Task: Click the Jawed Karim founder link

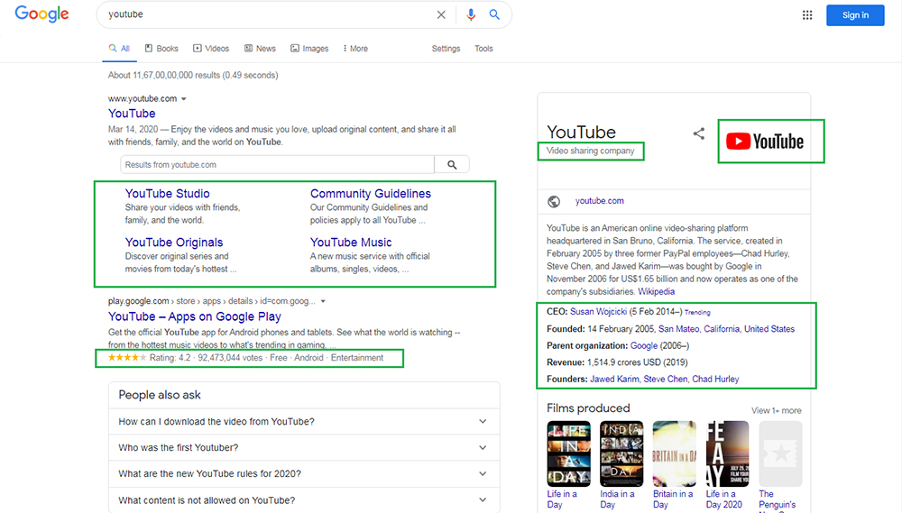Action: (614, 380)
